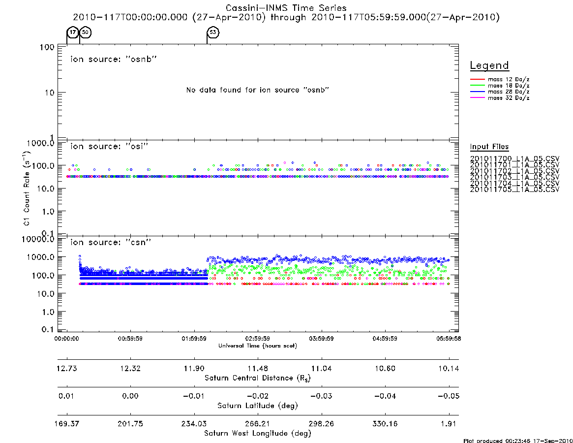This screenshot has width=573, height=443.
Task: Click the C1 Count Rate y-axis label
Action: coord(27,188)
